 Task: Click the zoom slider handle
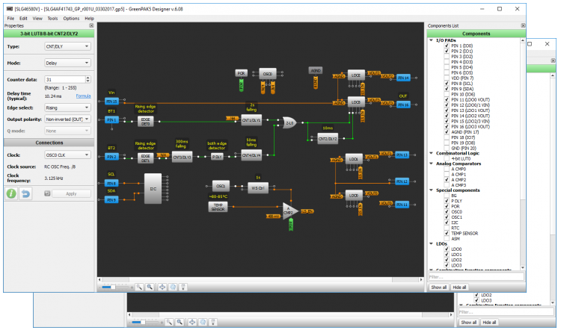coord(113,287)
